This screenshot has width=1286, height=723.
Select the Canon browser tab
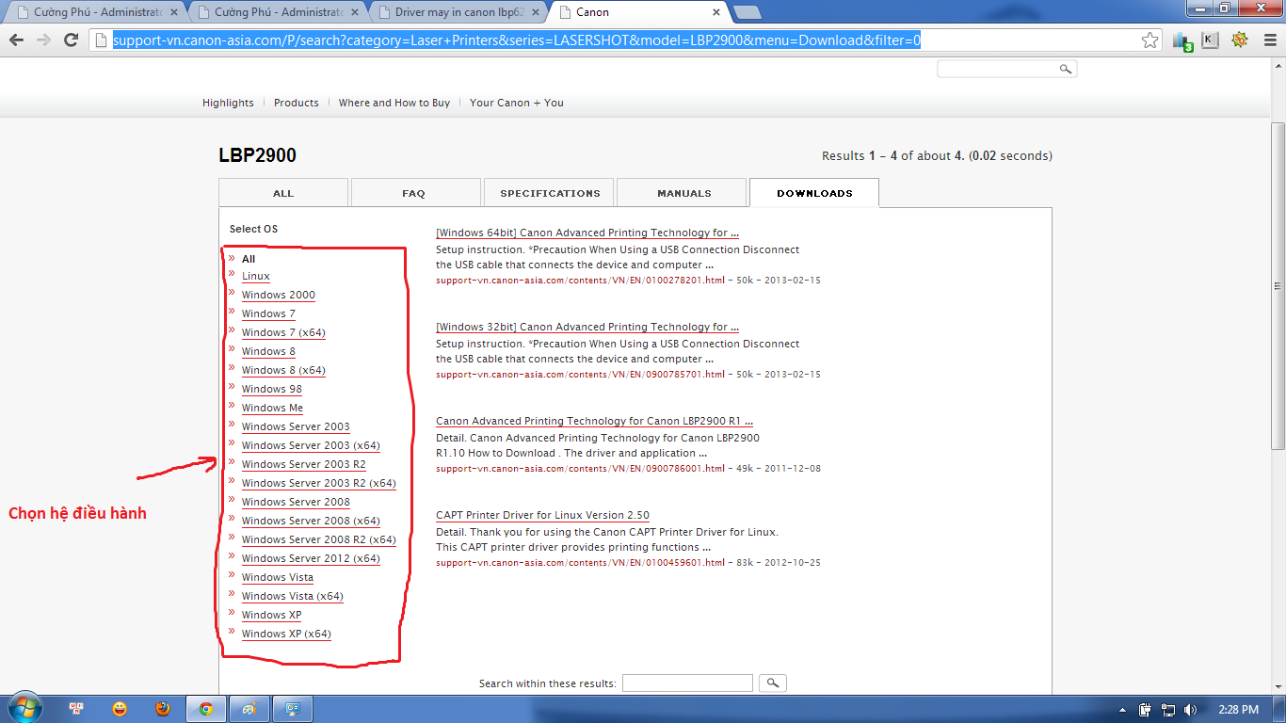point(640,12)
